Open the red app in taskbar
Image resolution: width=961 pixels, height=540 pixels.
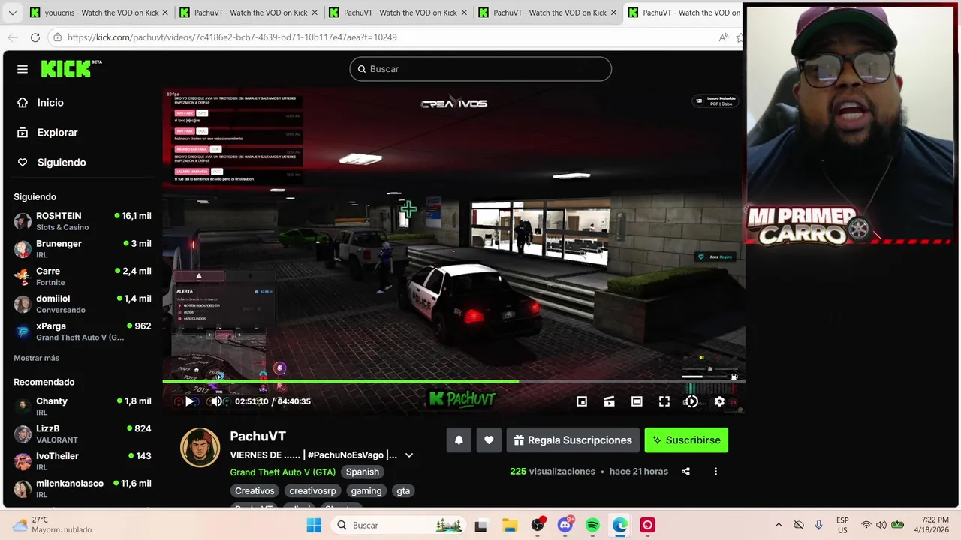[x=647, y=526]
